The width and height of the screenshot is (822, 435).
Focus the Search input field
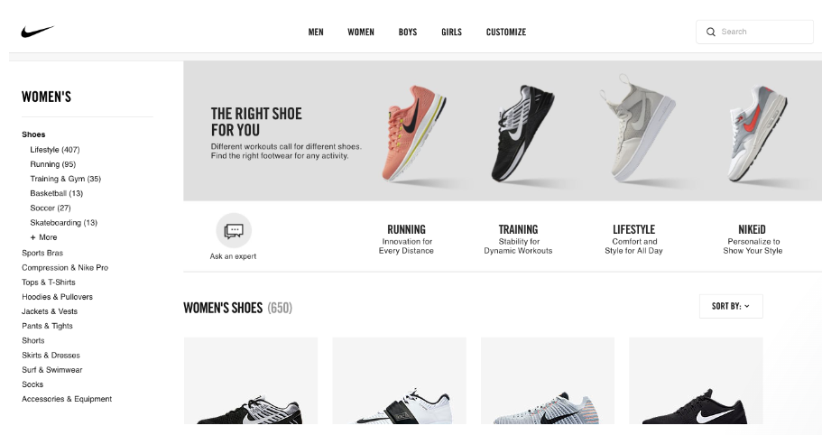tap(754, 32)
